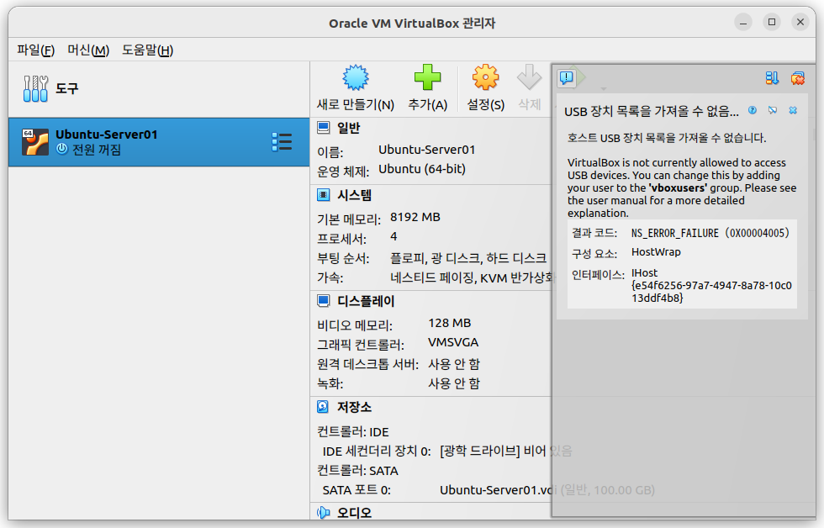Image resolution: width=824 pixels, height=528 pixels.
Task: Click the Ubuntu-Server01 OS thumbnail icon
Action: [35, 142]
